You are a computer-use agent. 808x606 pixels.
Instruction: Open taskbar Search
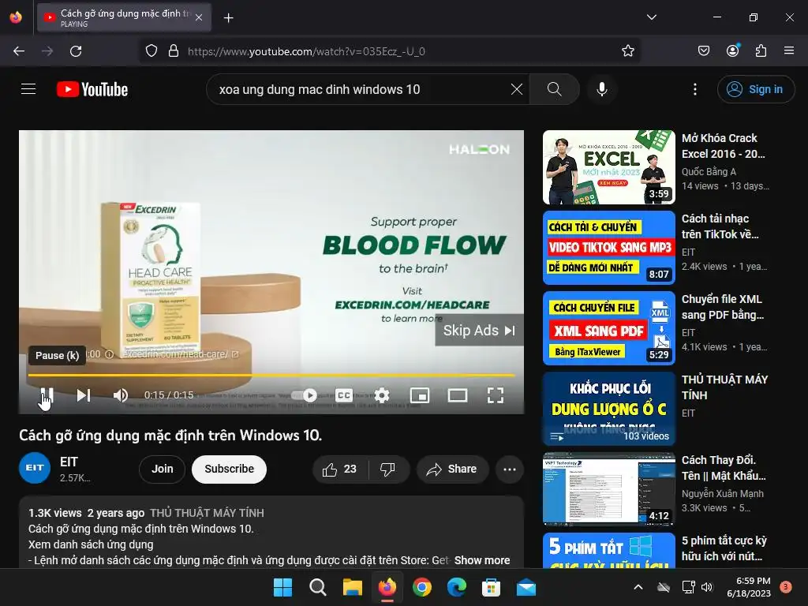coord(317,587)
